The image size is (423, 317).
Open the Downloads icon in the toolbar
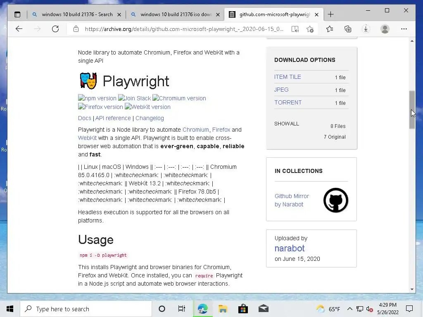click(x=366, y=29)
